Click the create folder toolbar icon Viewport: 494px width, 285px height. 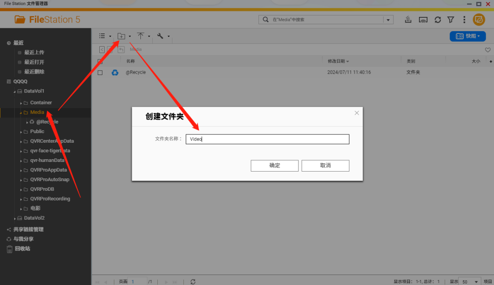pos(122,36)
